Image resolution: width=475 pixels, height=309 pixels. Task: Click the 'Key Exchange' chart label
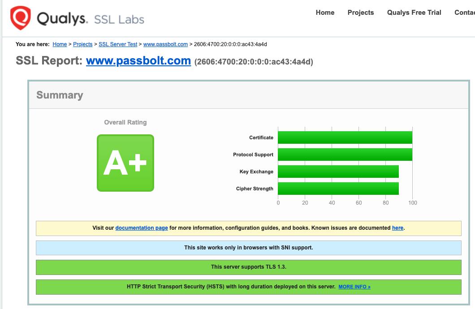[256, 172]
